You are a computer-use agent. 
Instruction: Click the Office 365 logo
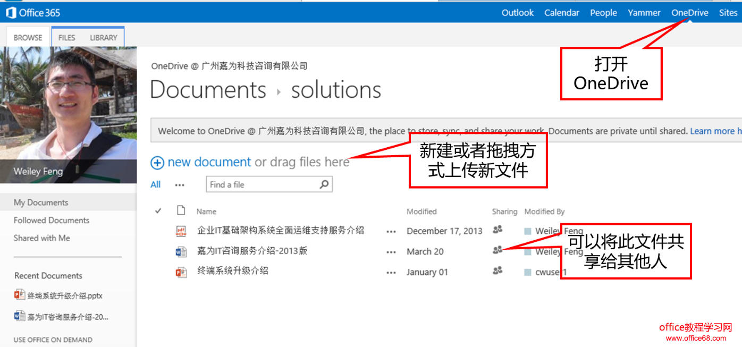tap(33, 13)
